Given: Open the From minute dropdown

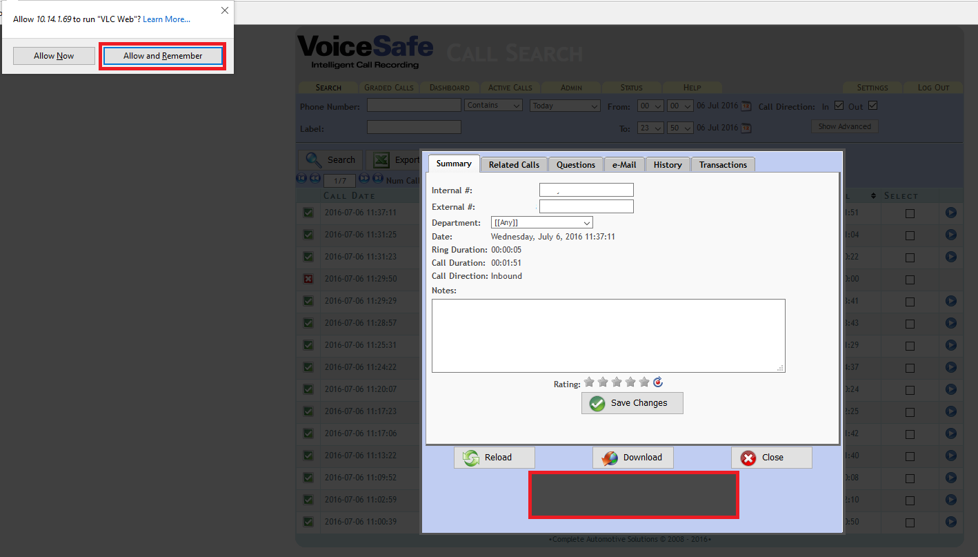Looking at the screenshot, I should coord(680,106).
